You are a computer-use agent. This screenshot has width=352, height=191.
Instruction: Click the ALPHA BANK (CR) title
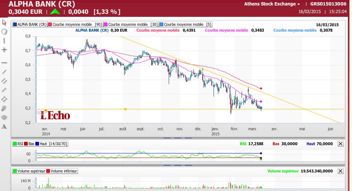pos(42,4)
